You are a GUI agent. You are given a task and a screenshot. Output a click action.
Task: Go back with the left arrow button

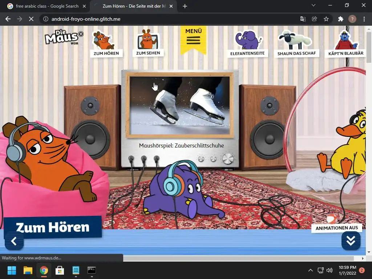click(x=14, y=241)
